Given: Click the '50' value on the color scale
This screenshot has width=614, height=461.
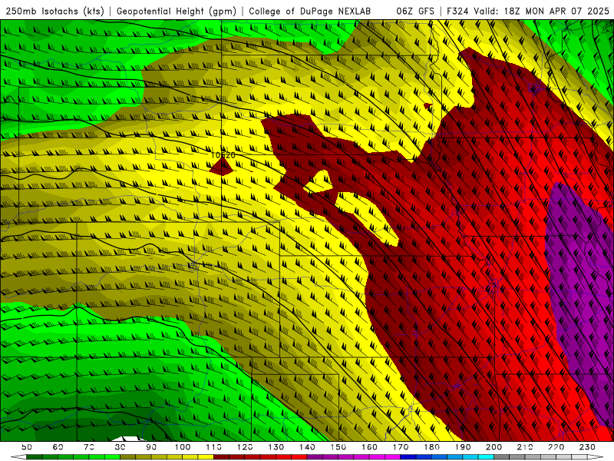Looking at the screenshot, I should click(x=27, y=447).
